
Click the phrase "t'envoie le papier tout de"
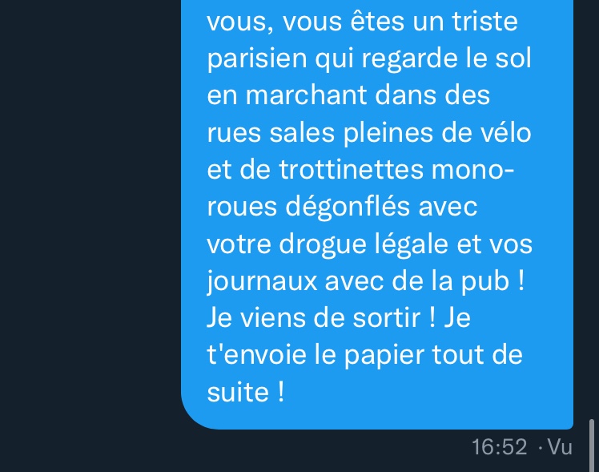(365, 356)
